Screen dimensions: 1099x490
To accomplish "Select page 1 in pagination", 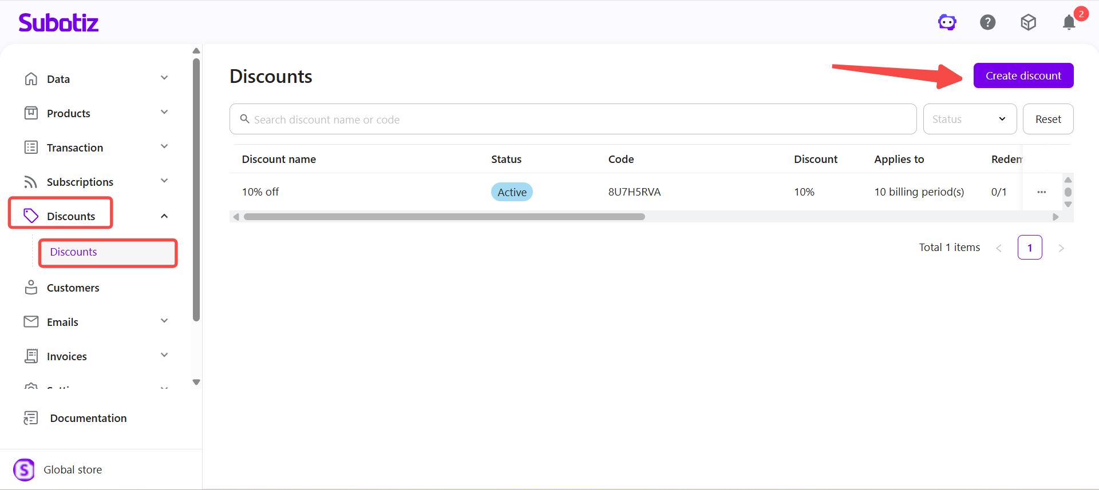I will [1029, 248].
